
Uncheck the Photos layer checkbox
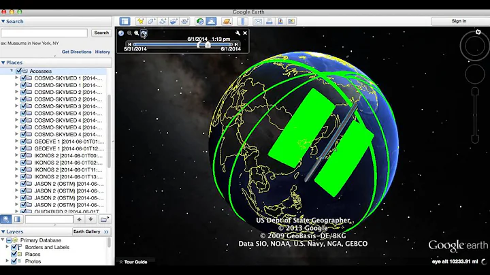coord(14,261)
